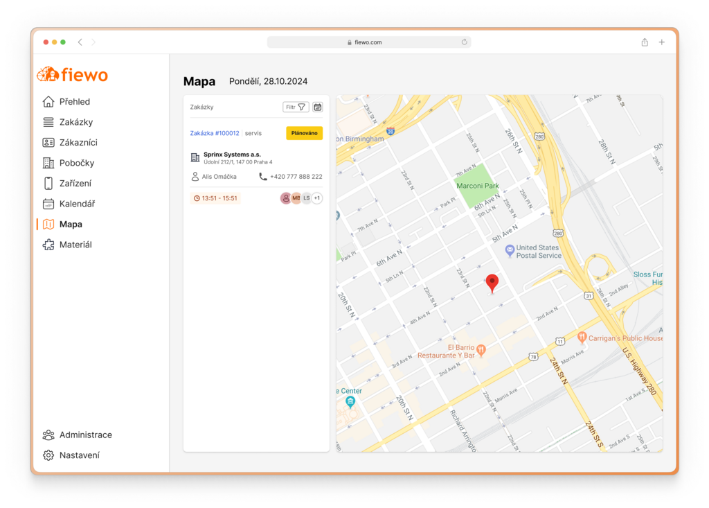This screenshot has width=709, height=508.
Task: Click the company building icon by Sprinx
Action: [x=195, y=157]
